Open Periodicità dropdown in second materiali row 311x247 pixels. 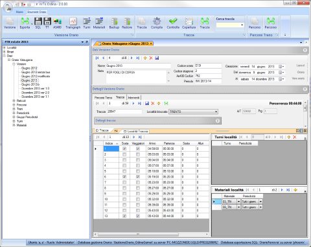click(260, 207)
